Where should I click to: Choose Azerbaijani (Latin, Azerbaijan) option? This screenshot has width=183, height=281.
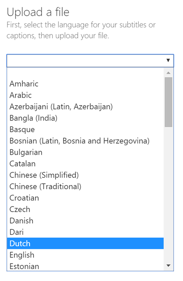pyautogui.click(x=85, y=106)
